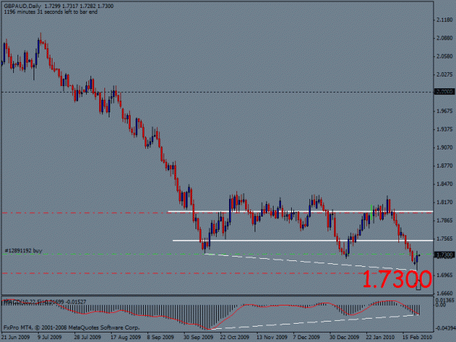Select the lower white horizontal line near 1.7565
Screen dimensions: 456x342
point(303,241)
